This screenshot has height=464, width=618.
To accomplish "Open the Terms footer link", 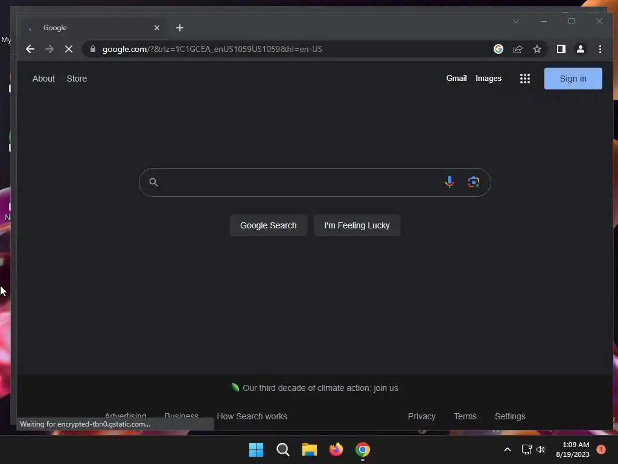I will 465,416.
